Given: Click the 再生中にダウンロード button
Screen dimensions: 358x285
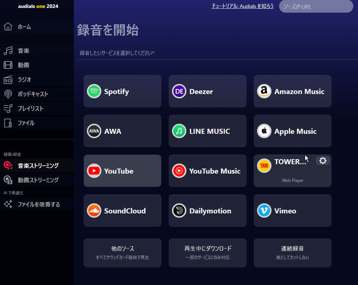Looking at the screenshot, I should [207, 253].
